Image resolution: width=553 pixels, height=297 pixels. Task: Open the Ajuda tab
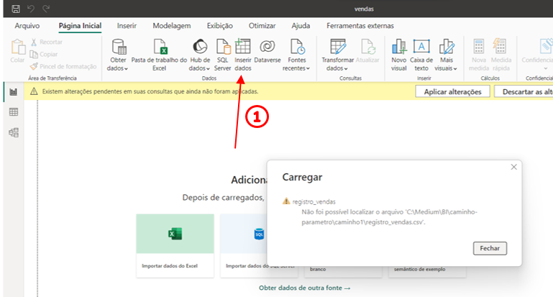tap(301, 26)
